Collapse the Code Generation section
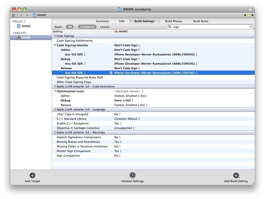 coord(55,86)
